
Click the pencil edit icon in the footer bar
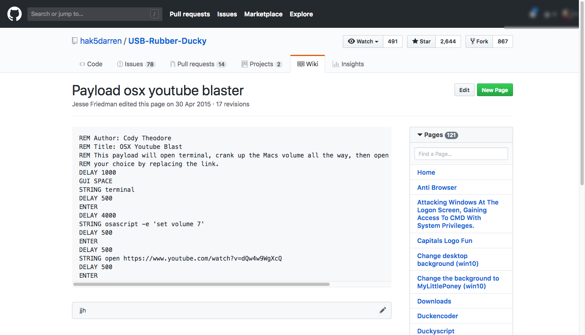tap(383, 310)
